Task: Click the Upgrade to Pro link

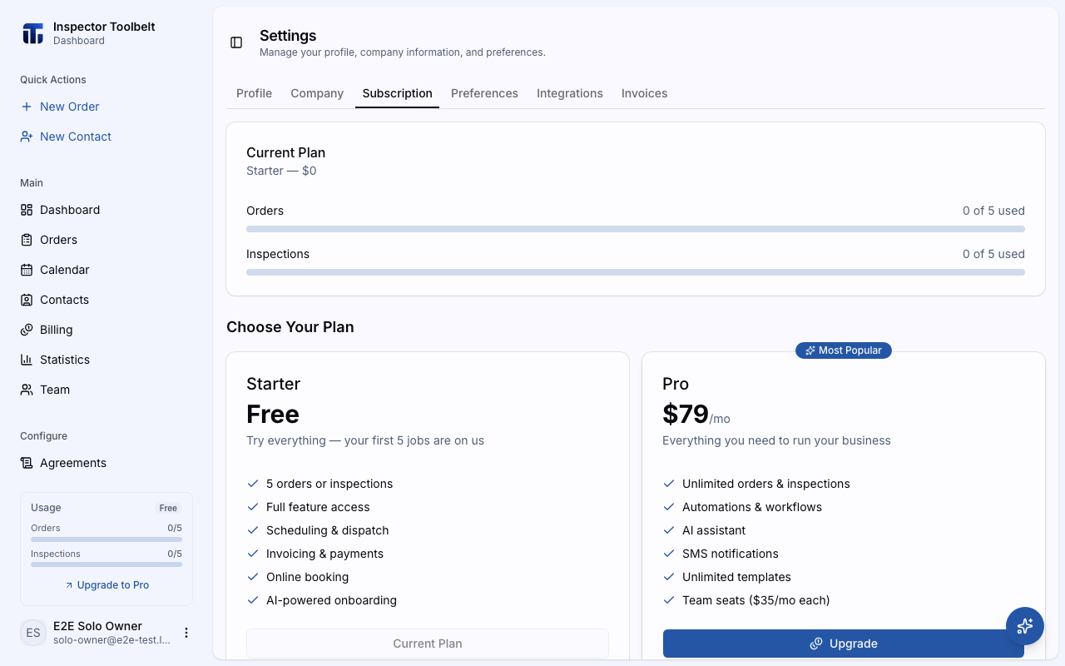Action: 106,585
